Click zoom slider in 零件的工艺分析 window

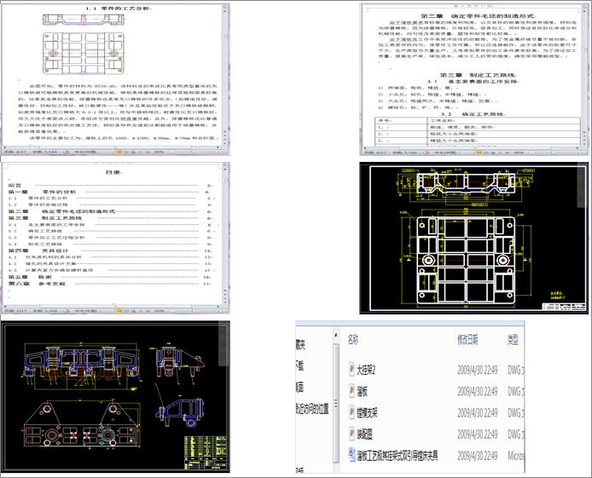tap(195, 153)
